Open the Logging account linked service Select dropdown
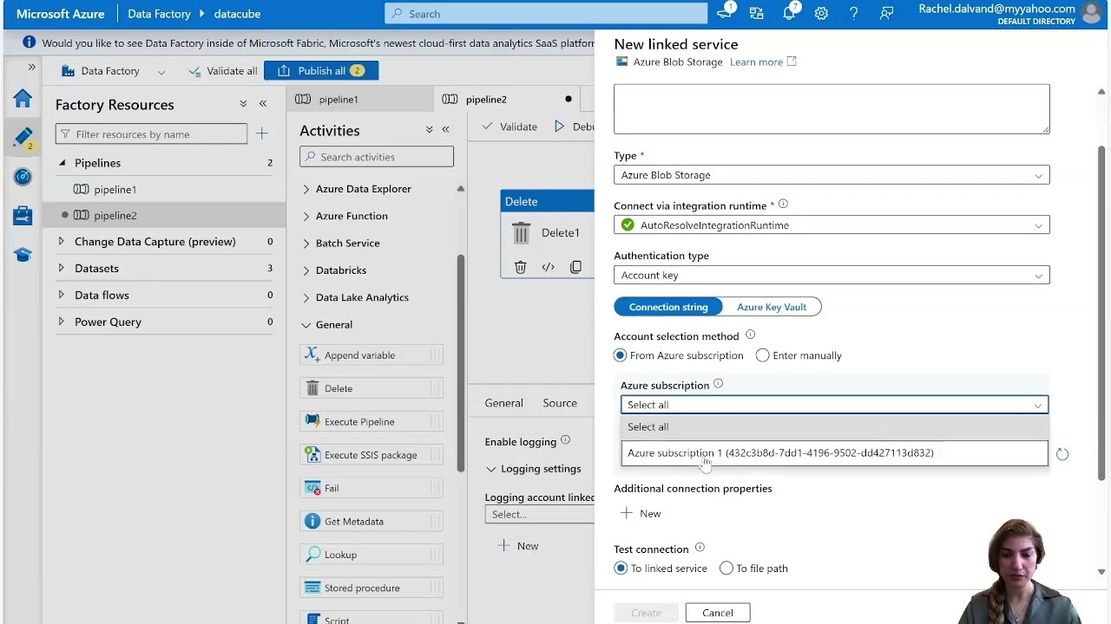 click(x=539, y=515)
